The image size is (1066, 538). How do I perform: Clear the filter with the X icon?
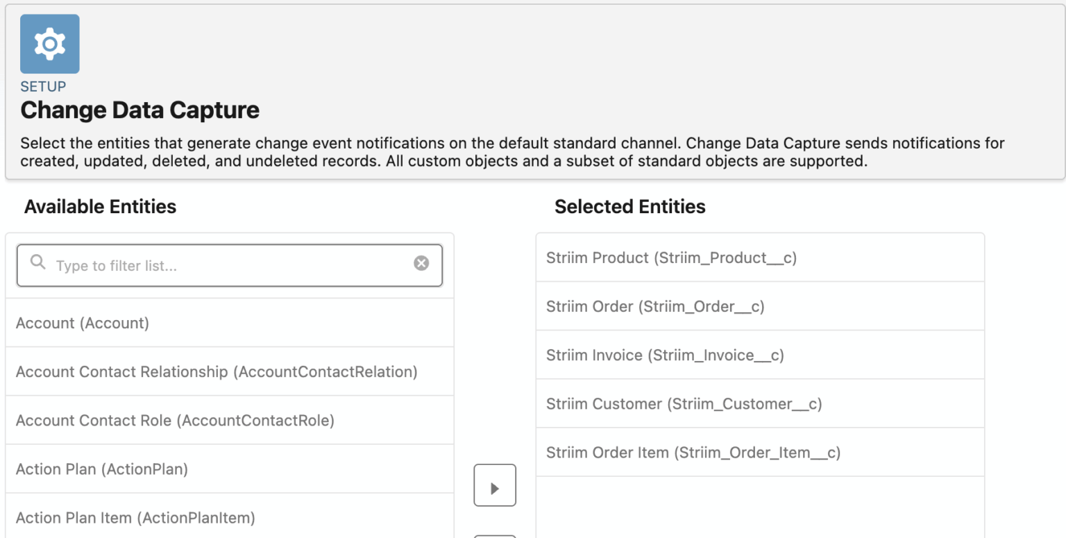(421, 262)
